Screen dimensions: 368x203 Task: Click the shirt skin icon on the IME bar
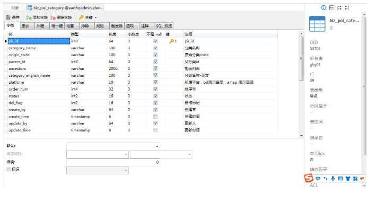[348, 179]
